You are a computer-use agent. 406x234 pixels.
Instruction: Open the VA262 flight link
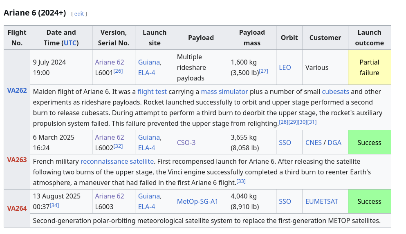(x=17, y=90)
